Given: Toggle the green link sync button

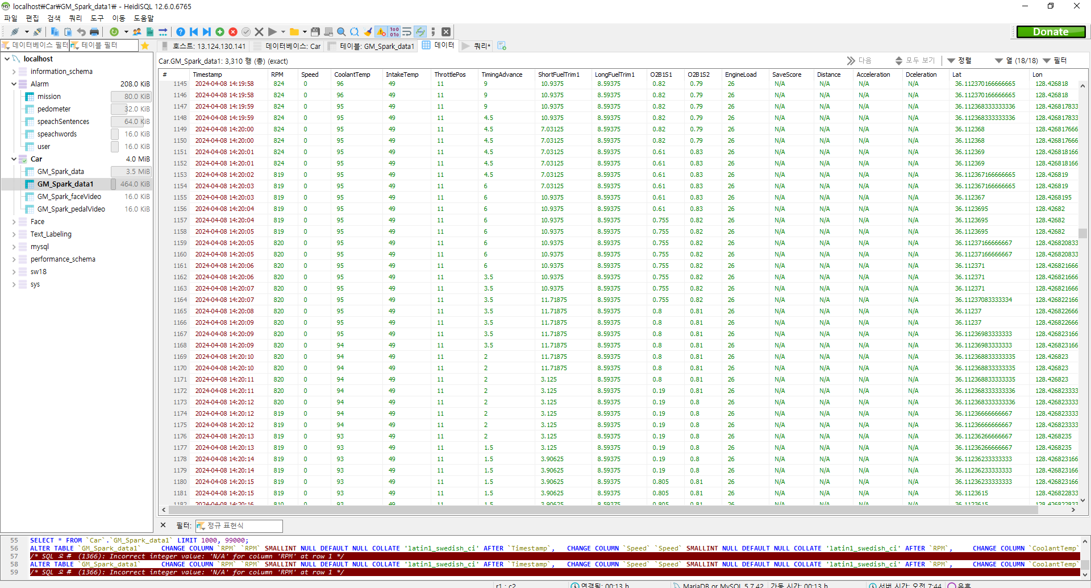Looking at the screenshot, I should coord(420,32).
